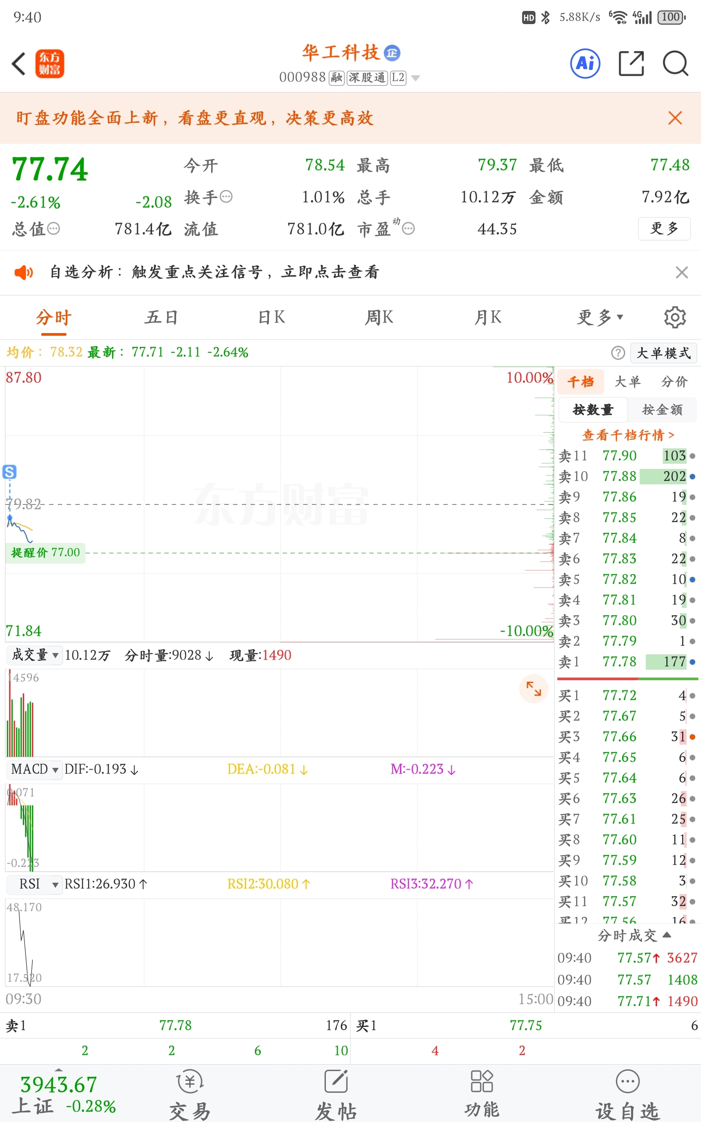Tap the help question mark icon
This screenshot has height=1122, width=701.
tap(618, 353)
